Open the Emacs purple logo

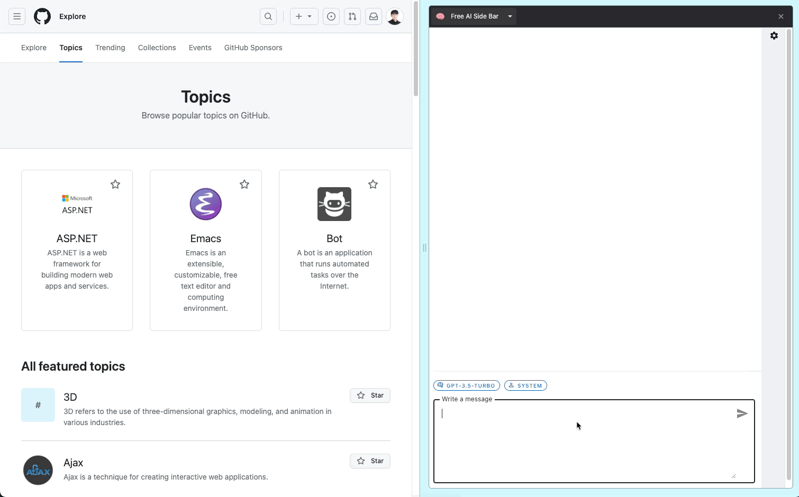[206, 204]
